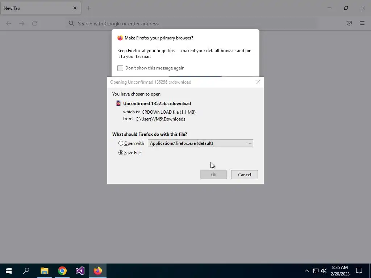The width and height of the screenshot is (371, 278).
Task: Click the CRDOWNLOAD file (1.1 MB) text
Action: [169, 112]
